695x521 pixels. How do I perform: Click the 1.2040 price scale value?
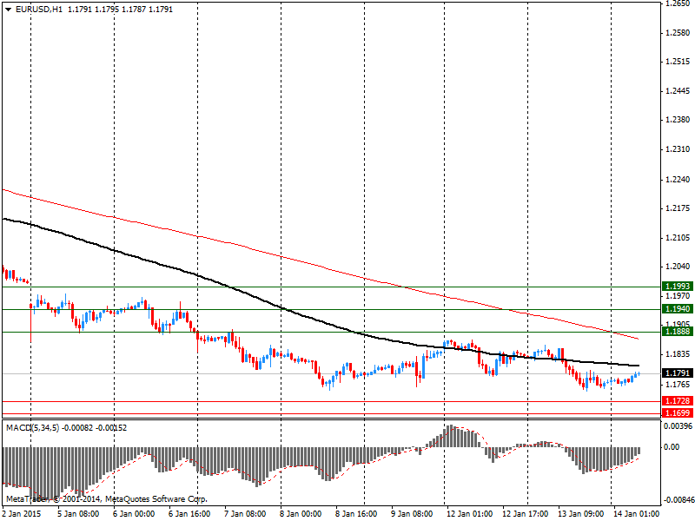[678, 267]
